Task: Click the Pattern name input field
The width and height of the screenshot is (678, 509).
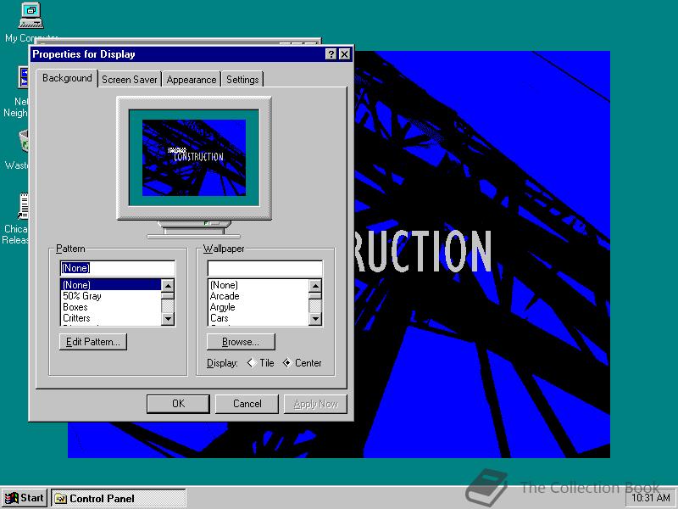Action: point(118,268)
